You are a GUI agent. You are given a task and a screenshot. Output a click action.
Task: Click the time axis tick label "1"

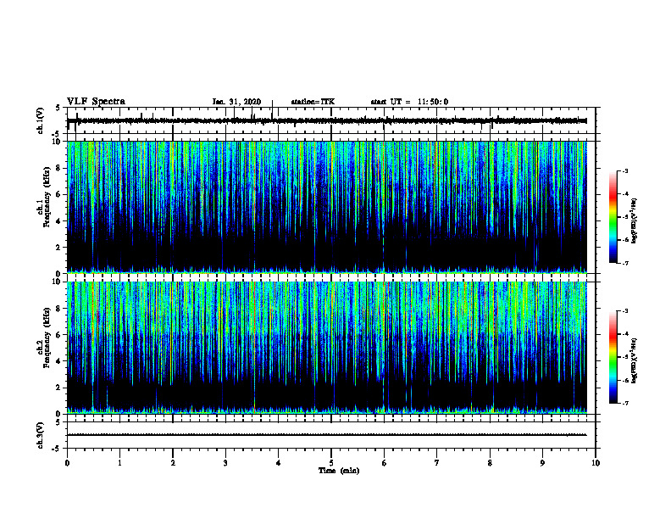[x=119, y=463]
